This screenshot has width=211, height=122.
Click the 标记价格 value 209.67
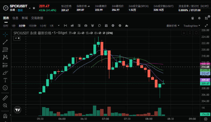[65, 10]
